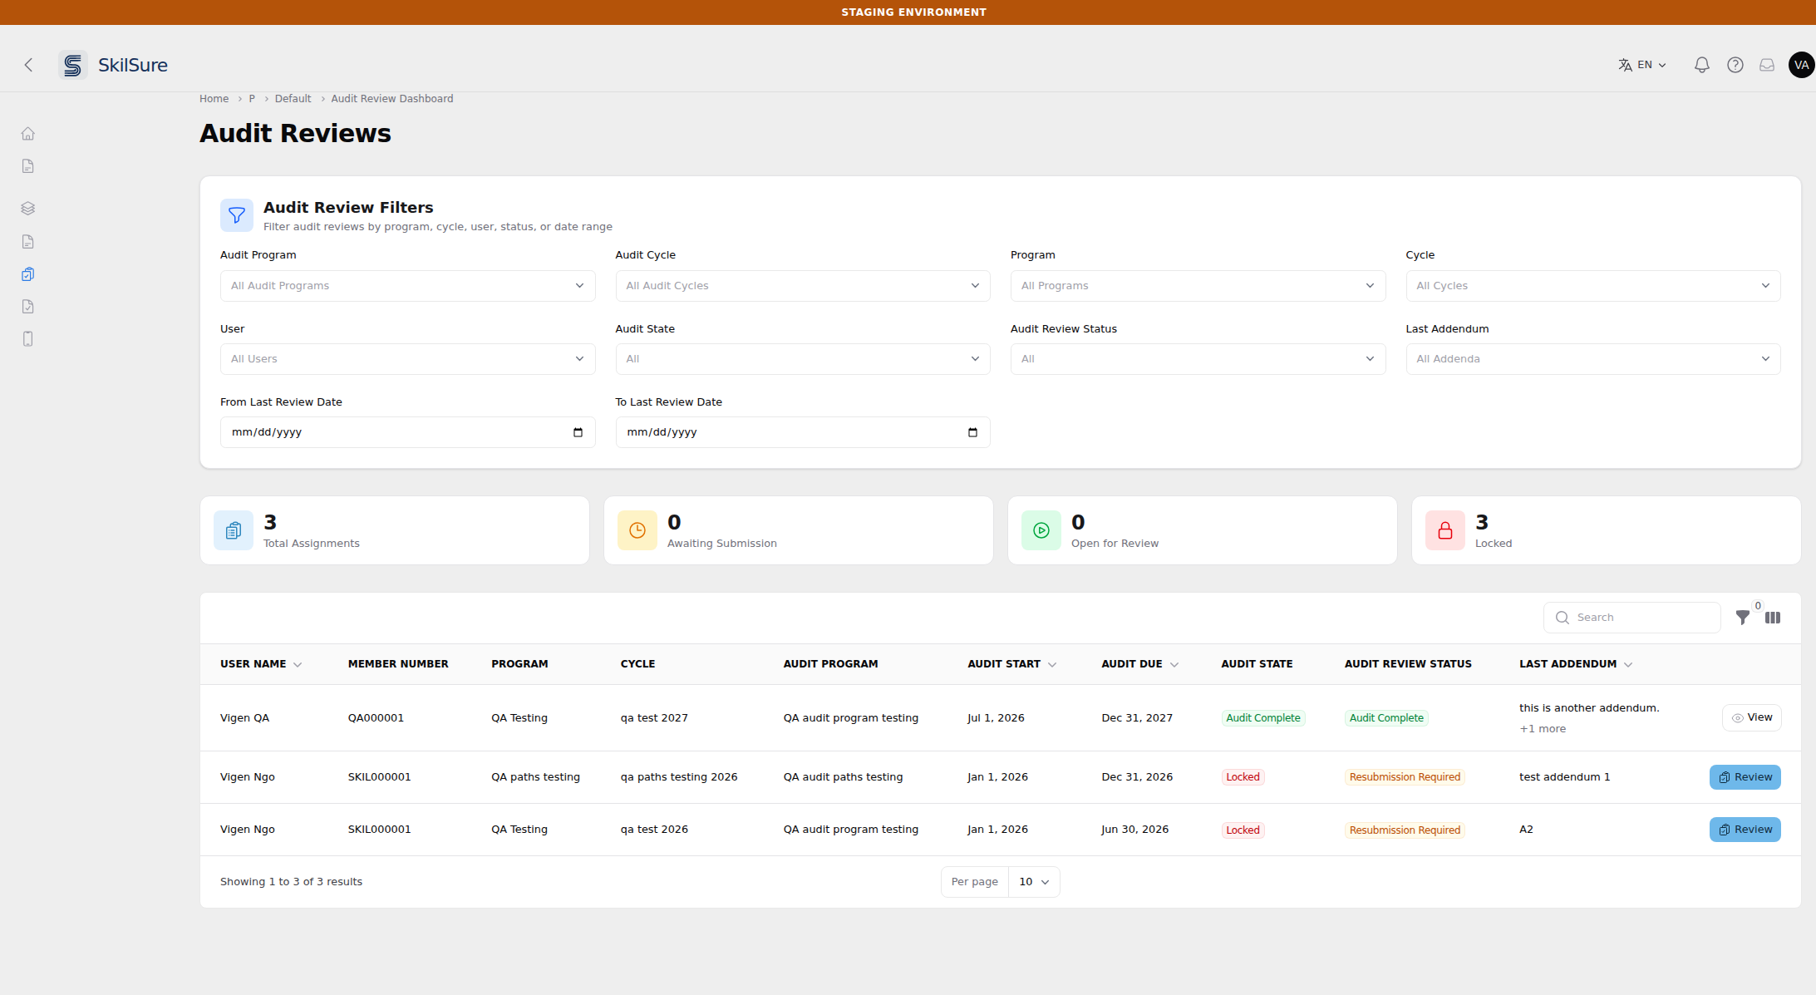Change the Per page value dropdown
Screen dimensions: 1816x995
click(1034, 882)
